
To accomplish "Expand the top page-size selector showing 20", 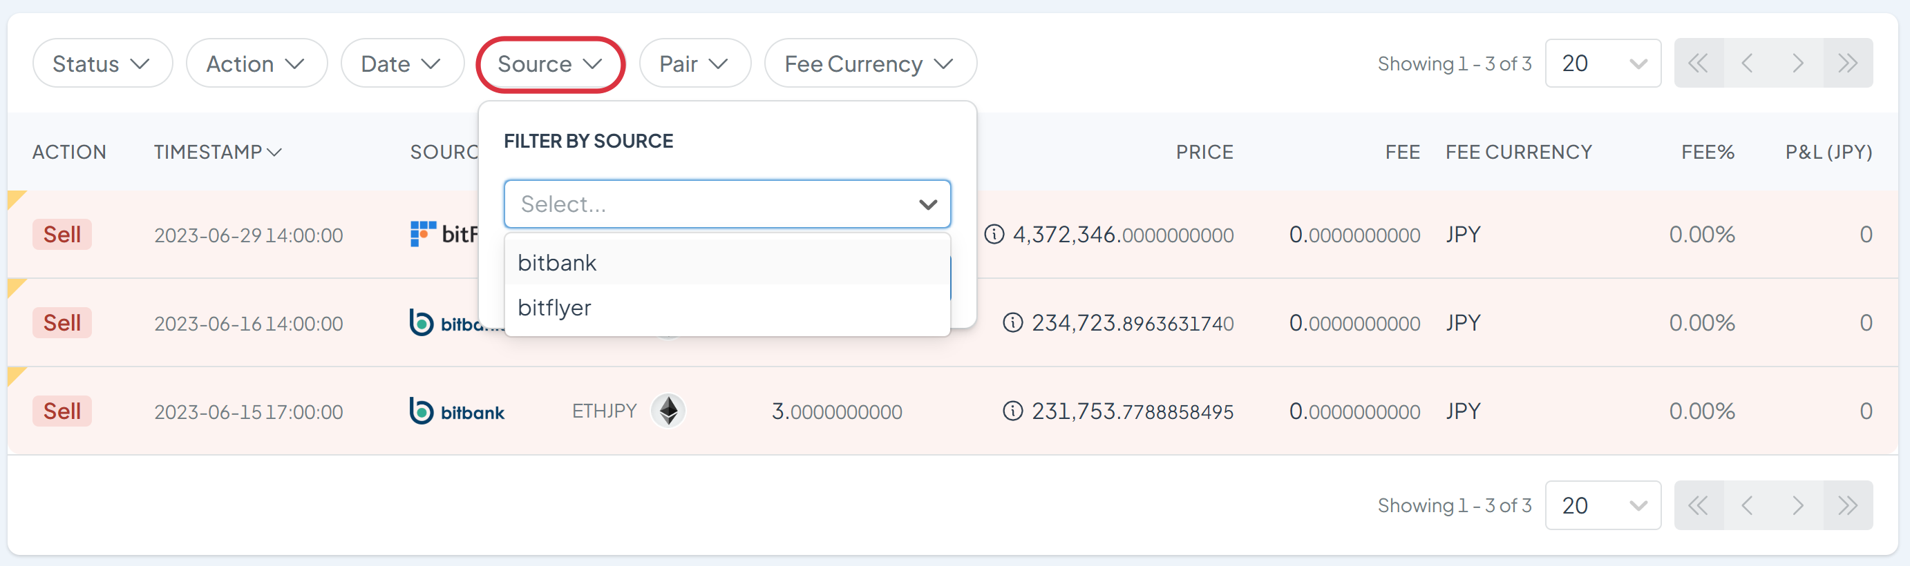I will click(x=1602, y=64).
